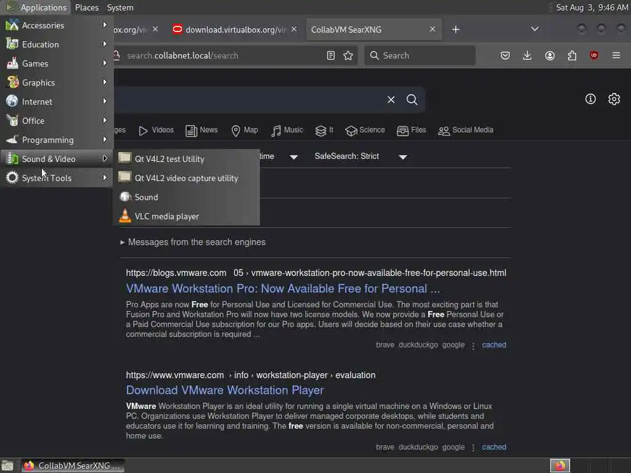The width and height of the screenshot is (631, 473).
Task: Expand the list all tabs chevron
Action: [535, 29]
